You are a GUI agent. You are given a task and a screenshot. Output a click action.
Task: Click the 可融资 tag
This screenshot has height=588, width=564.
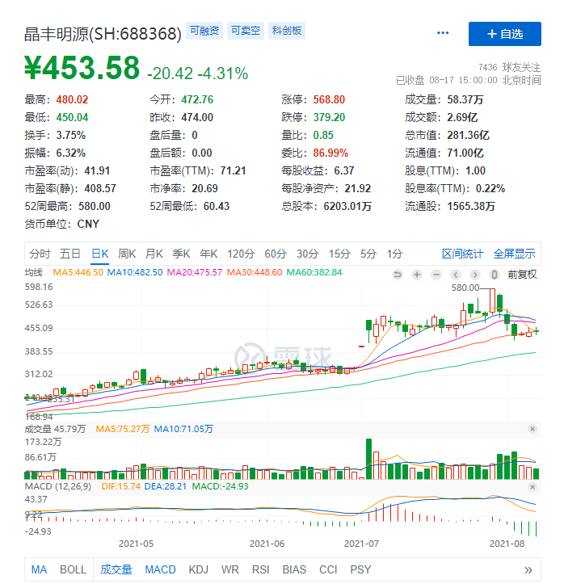204,31
